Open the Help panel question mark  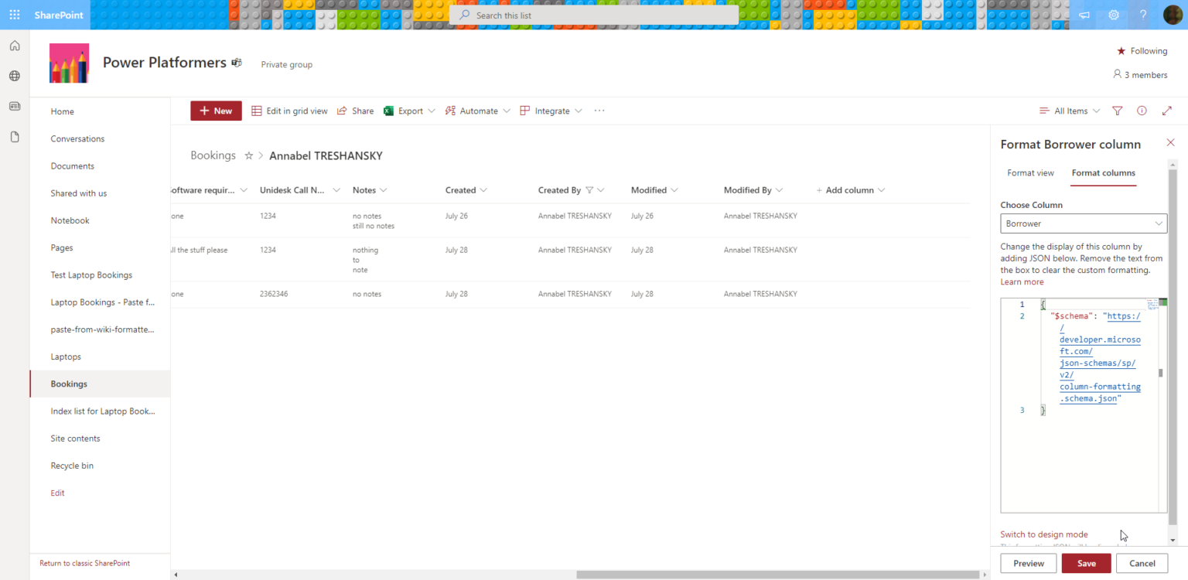[x=1143, y=15]
